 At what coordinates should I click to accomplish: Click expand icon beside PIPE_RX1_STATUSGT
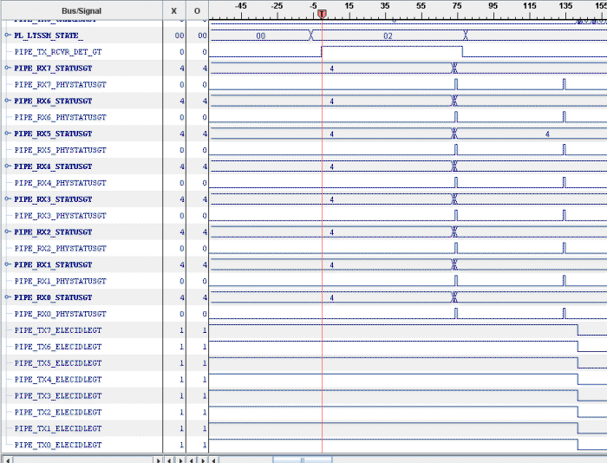pos(8,264)
